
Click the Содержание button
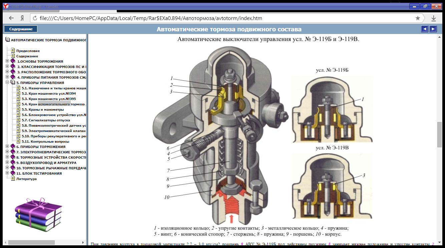click(21, 29)
